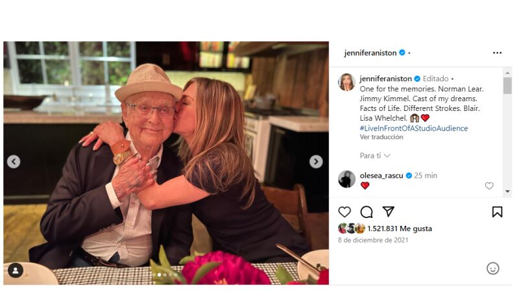The height and width of the screenshot is (292, 519).
Task: Click 'Ver traducción' to translate the caption
Action: [x=382, y=137]
